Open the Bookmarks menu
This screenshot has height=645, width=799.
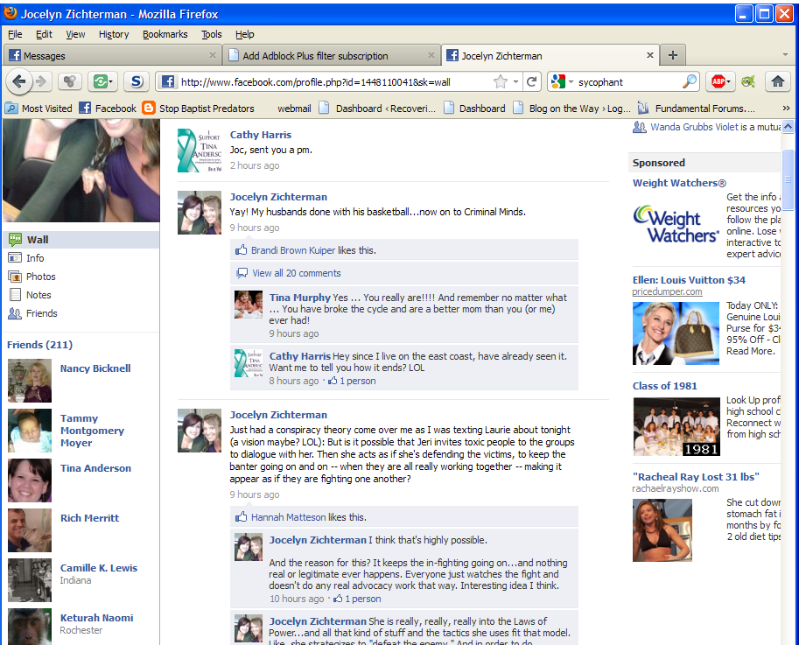click(x=165, y=34)
